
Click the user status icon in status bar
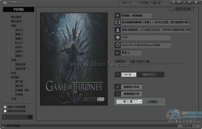(3, 126)
